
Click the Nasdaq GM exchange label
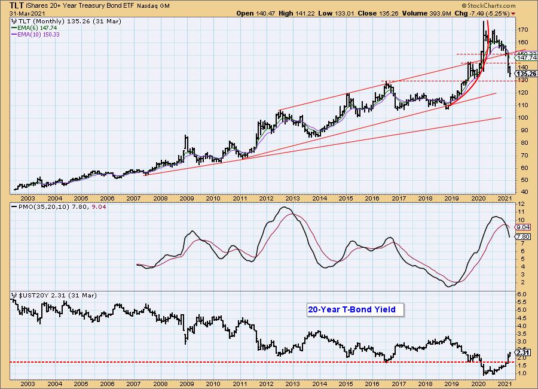[154, 6]
